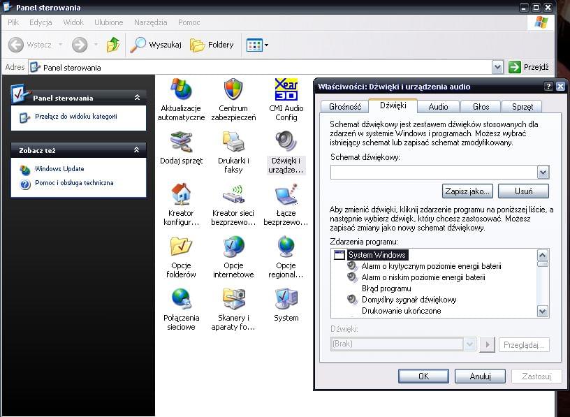Open Aktualizacje automatyczne icon
This screenshot has width=570, height=417.
pos(181,89)
